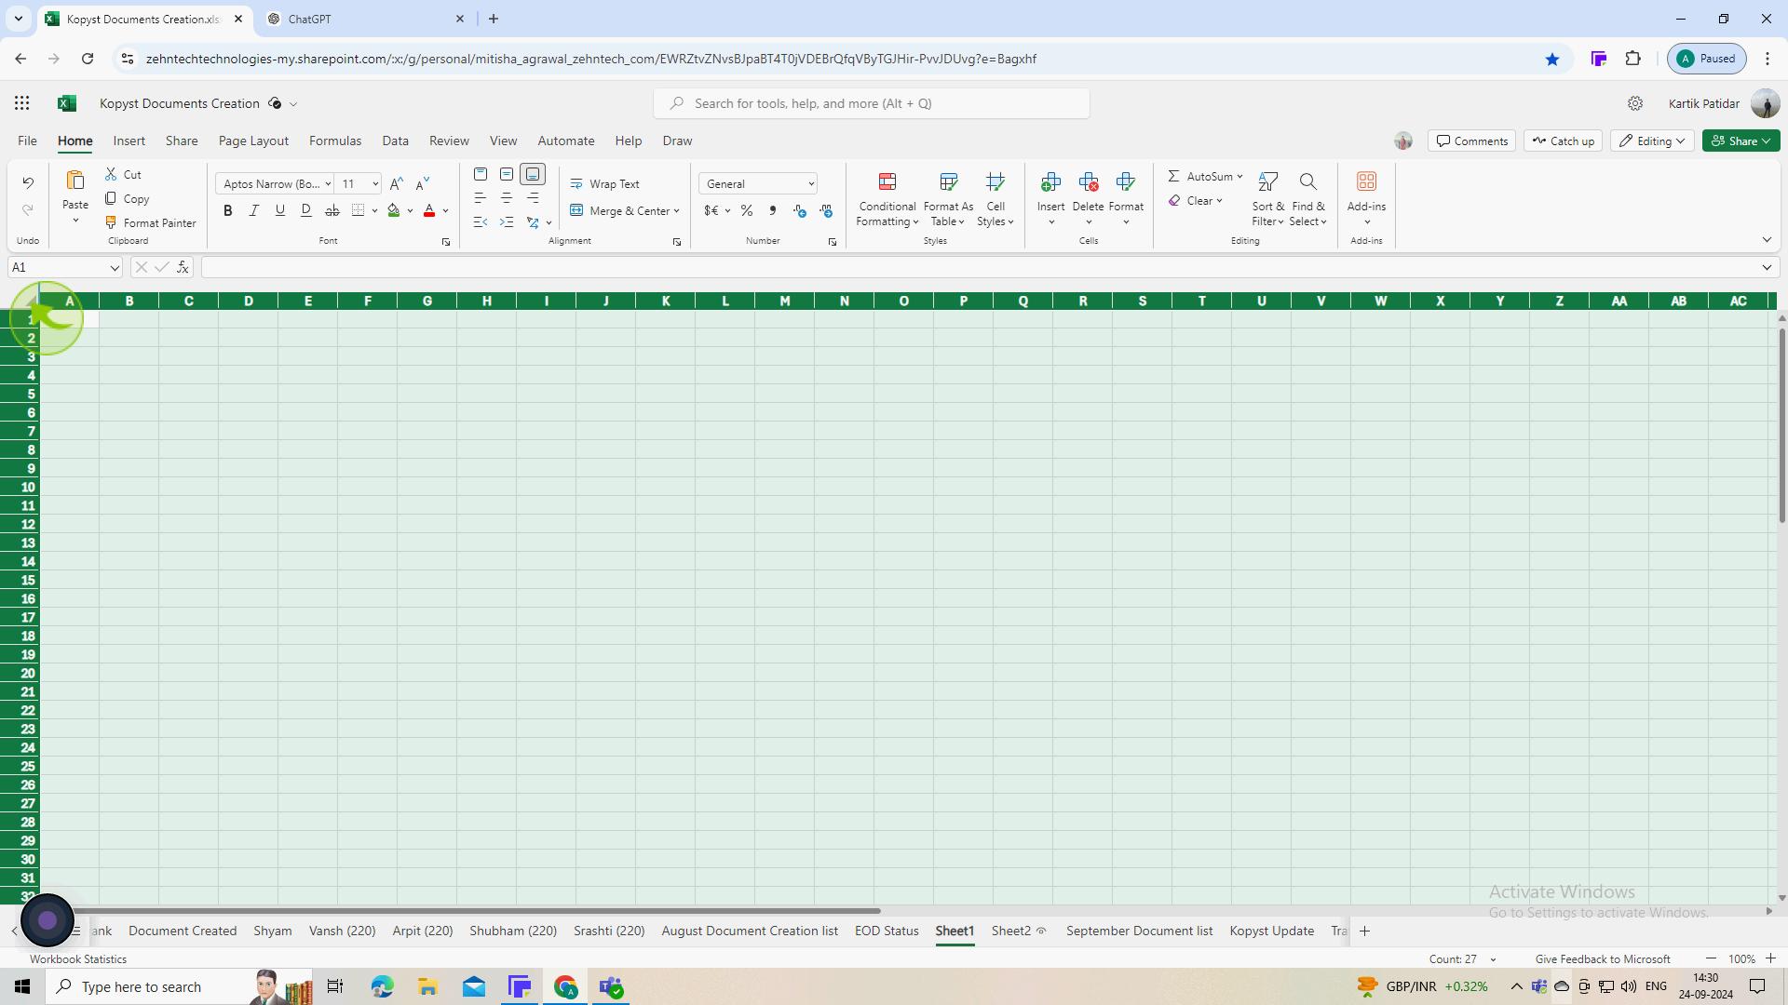Toggle Bold formatting

pyautogui.click(x=228, y=210)
